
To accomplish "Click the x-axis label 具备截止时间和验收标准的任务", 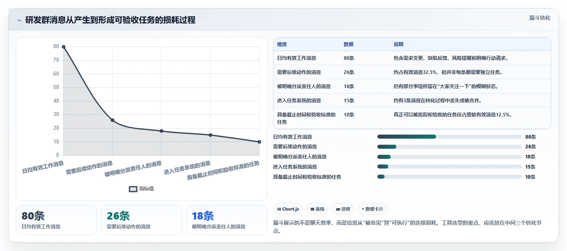I will tap(223, 171).
